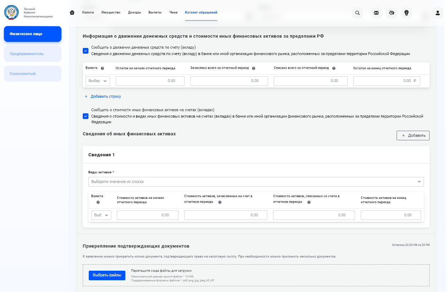Open the Налоги menu item

[x=88, y=12]
